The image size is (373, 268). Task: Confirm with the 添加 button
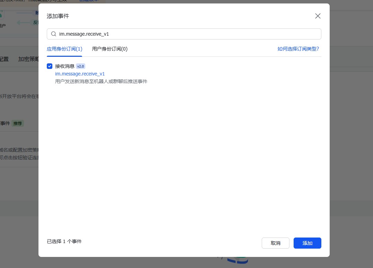click(x=307, y=243)
